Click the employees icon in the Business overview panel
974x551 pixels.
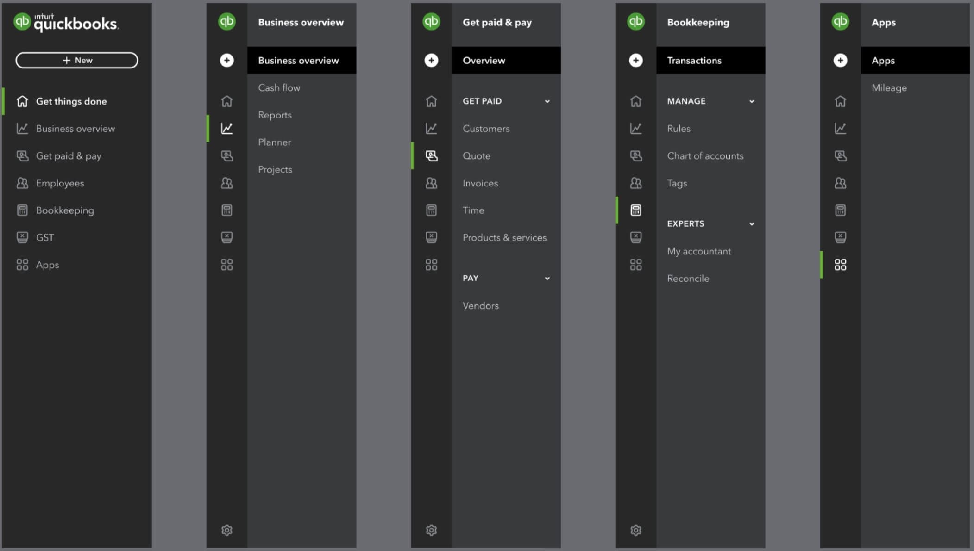(227, 183)
